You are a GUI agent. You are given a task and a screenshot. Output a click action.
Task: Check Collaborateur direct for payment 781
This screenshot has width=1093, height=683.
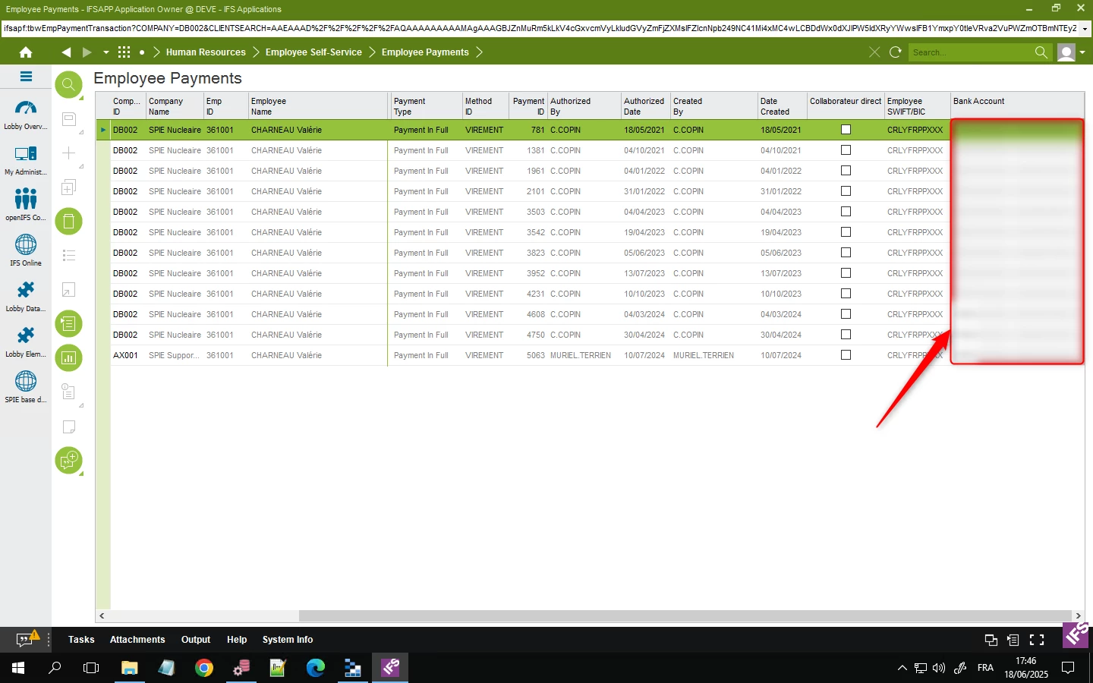tap(846, 130)
